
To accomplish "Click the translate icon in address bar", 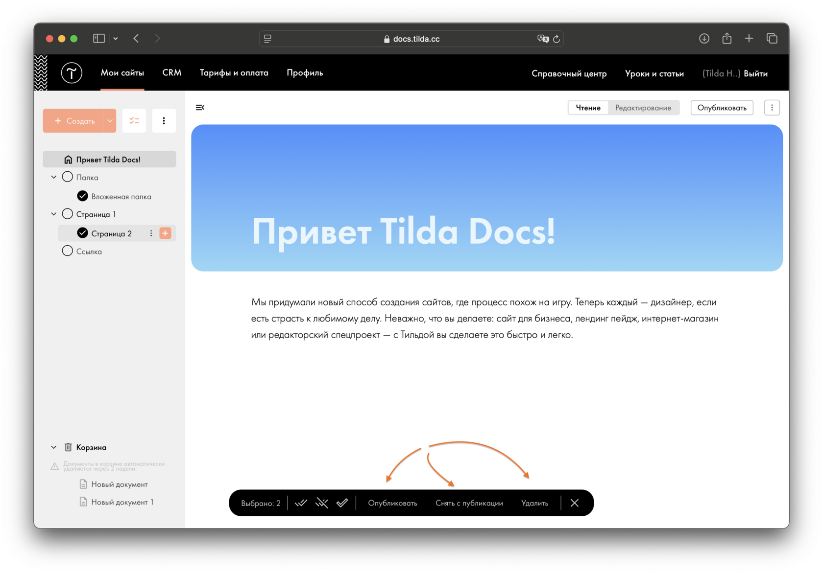I will (543, 39).
